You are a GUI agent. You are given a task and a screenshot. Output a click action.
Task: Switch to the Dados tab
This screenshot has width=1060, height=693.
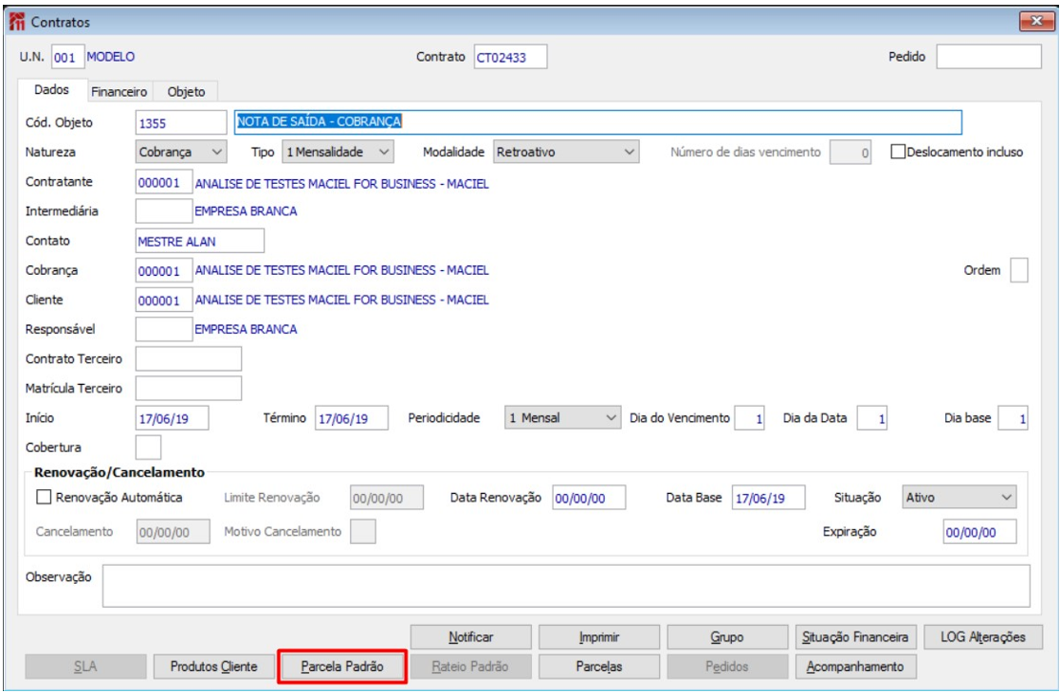click(52, 90)
